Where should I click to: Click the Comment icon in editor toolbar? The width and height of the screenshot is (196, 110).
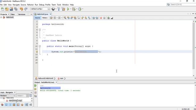coord(108,18)
